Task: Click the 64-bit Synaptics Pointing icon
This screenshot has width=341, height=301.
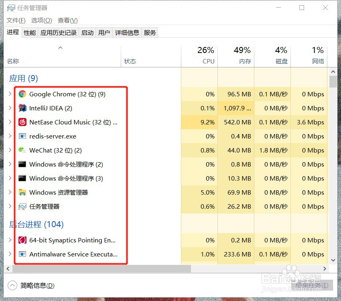Action: pos(23,240)
